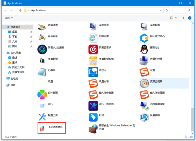The width and height of the screenshot is (196, 141).
Task: Select the 配置工具 wrench icon
Action: tap(42, 117)
